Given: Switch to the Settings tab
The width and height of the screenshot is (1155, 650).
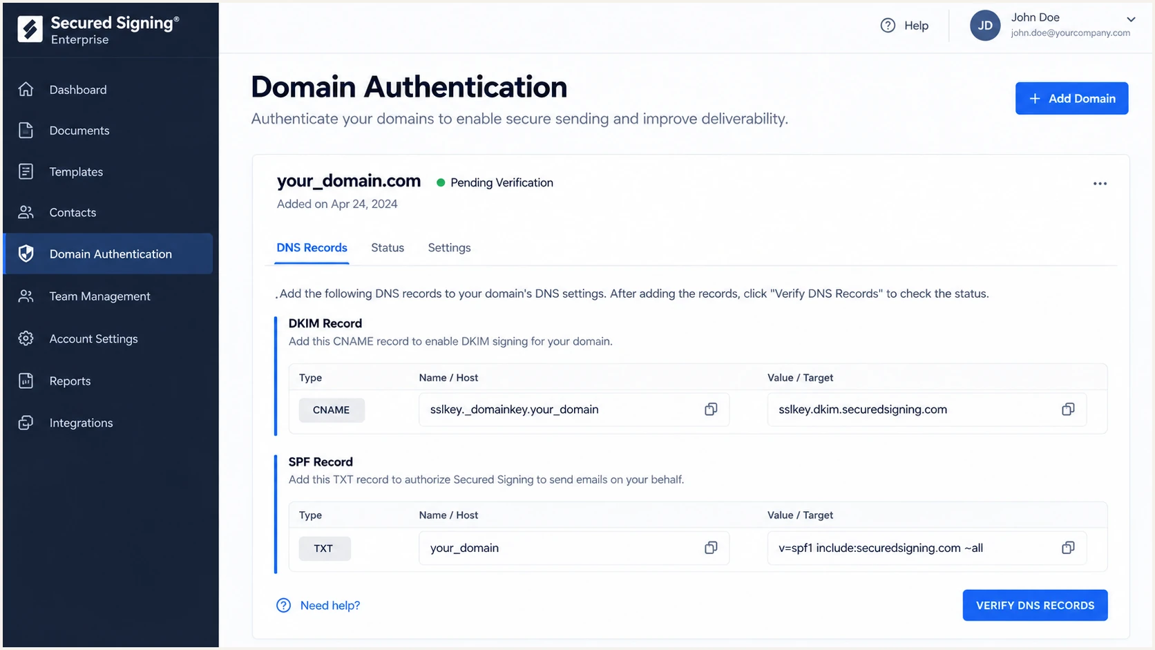Looking at the screenshot, I should click(x=449, y=248).
